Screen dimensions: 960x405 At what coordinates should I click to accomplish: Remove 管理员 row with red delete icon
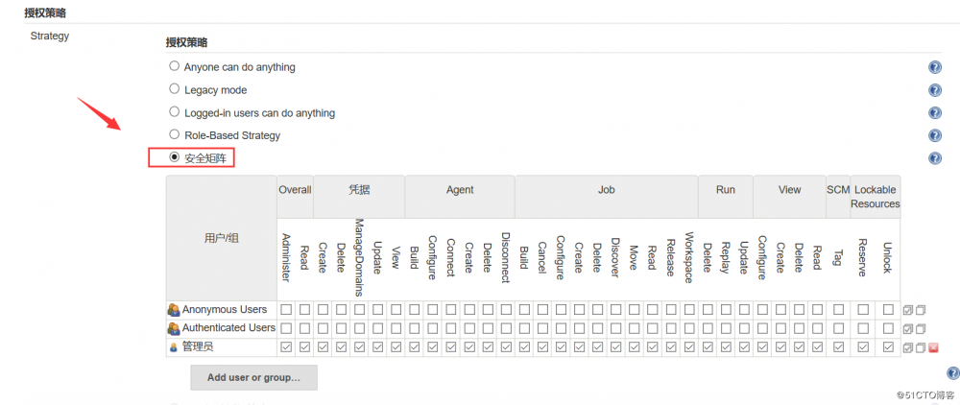point(933,347)
